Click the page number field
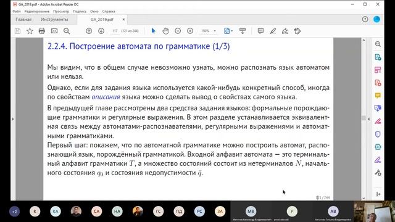Screen dimensions: 395x222 pos(115,31)
